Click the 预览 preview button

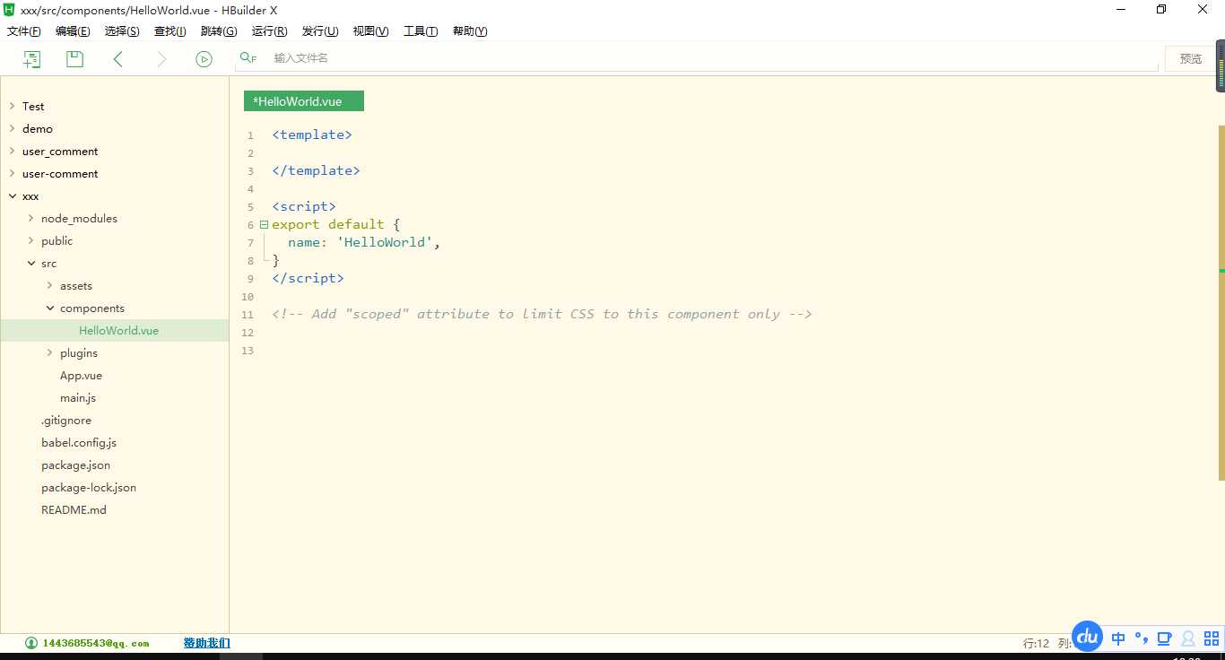pos(1191,58)
